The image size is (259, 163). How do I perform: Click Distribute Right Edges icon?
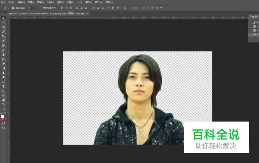118,8
